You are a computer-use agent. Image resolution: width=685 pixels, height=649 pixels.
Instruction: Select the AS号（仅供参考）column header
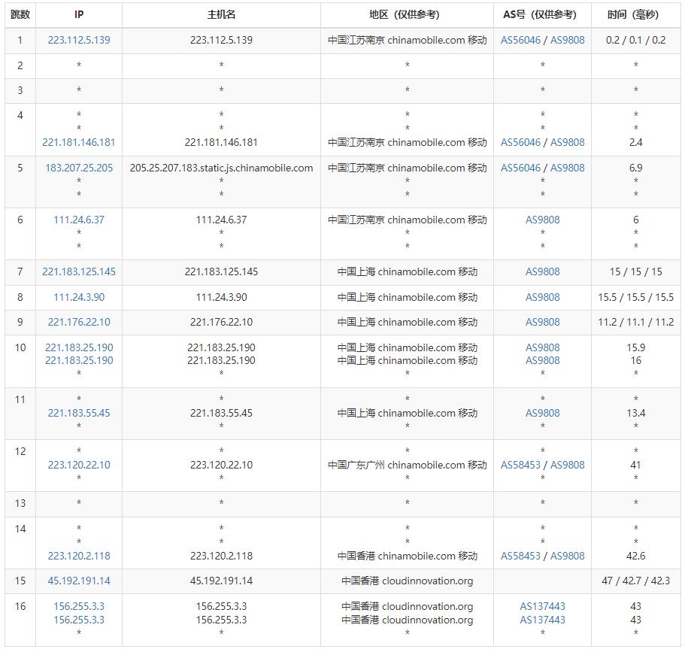click(x=542, y=15)
